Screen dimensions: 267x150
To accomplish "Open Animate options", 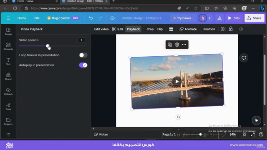I will tap(188, 29).
